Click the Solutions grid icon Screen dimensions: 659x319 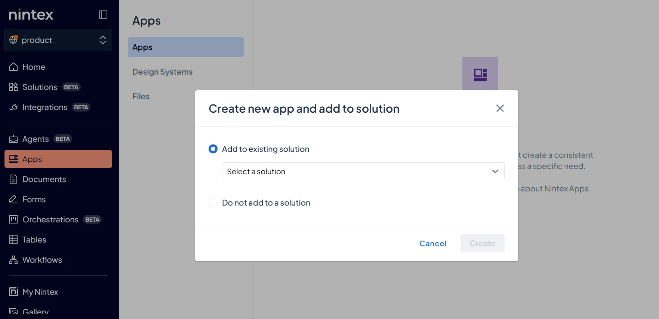[13, 87]
